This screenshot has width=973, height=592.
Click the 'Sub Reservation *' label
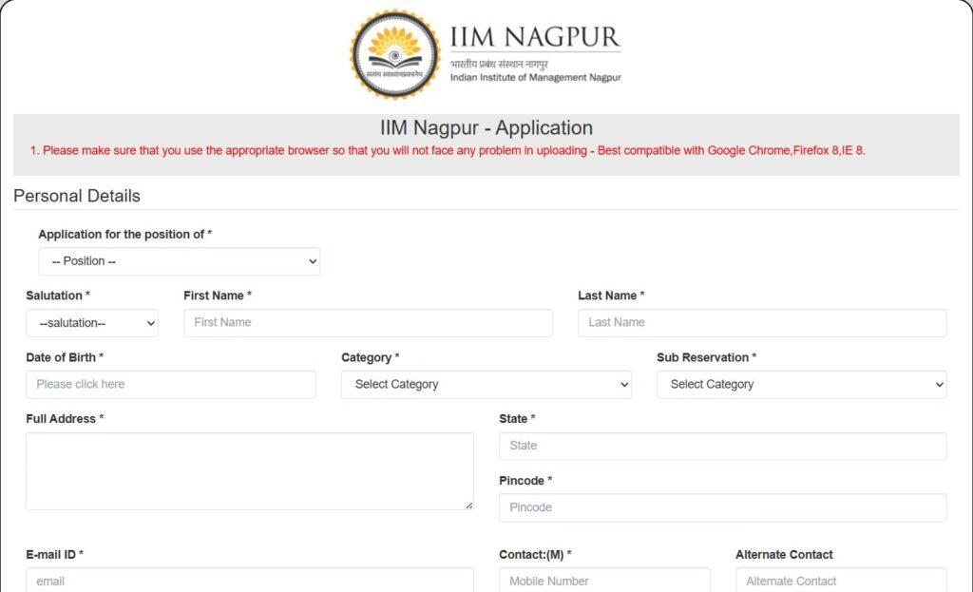[706, 357]
